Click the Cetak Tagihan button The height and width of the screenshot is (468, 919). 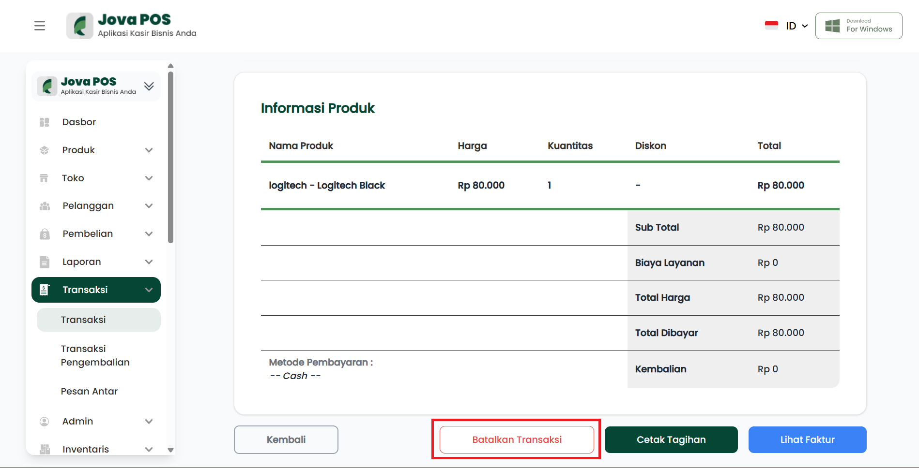pyautogui.click(x=671, y=439)
